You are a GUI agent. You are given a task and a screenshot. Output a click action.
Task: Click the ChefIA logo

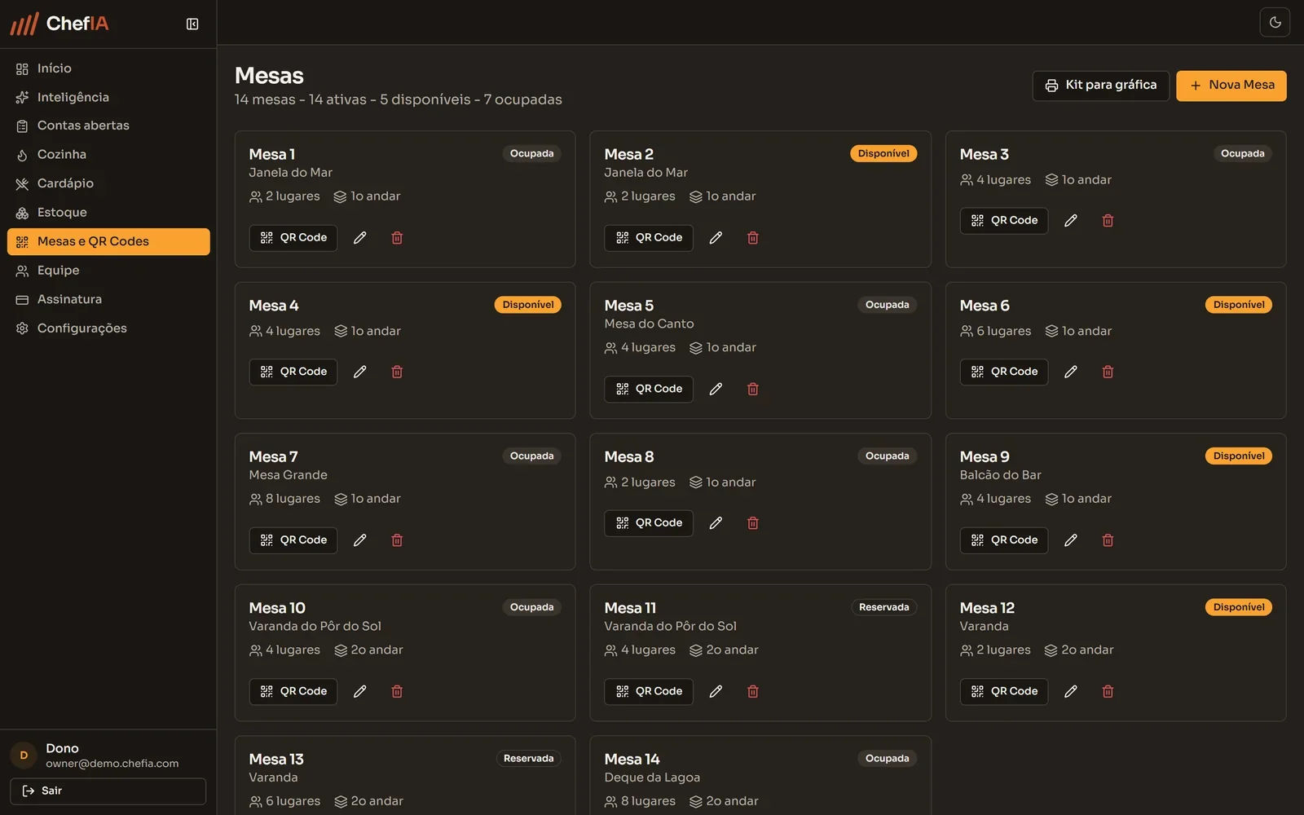59,24
